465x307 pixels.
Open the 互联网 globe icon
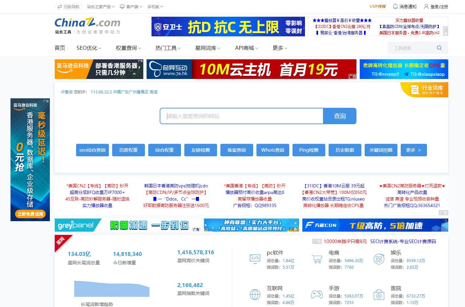coord(255,295)
